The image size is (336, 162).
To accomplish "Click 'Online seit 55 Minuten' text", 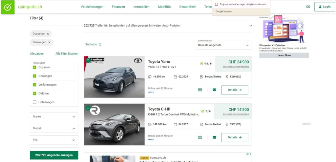I will (160, 88).
